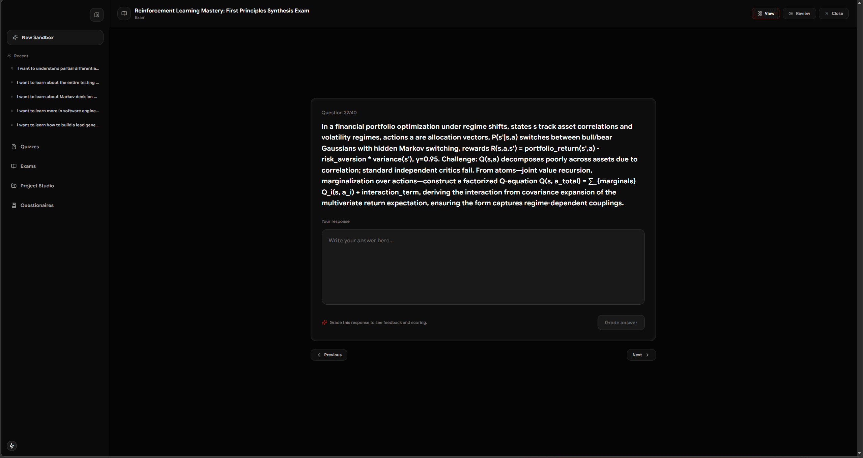Open the Exams section
Screen dimensions: 863x458
coord(28,166)
